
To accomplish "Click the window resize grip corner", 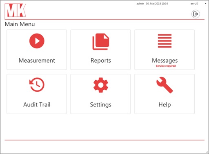I will coord(207,152).
